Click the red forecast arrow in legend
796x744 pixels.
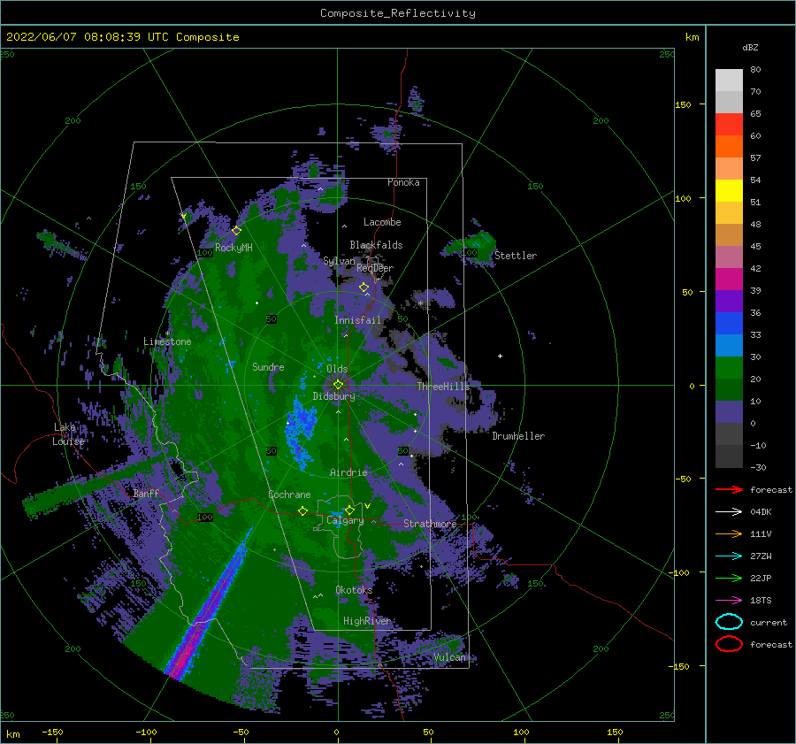(x=729, y=489)
